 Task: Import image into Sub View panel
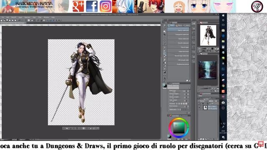[x=216, y=91]
